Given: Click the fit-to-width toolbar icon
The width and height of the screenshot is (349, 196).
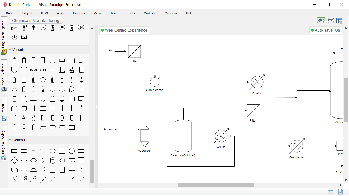Looking at the screenshot, I should tap(331, 21).
